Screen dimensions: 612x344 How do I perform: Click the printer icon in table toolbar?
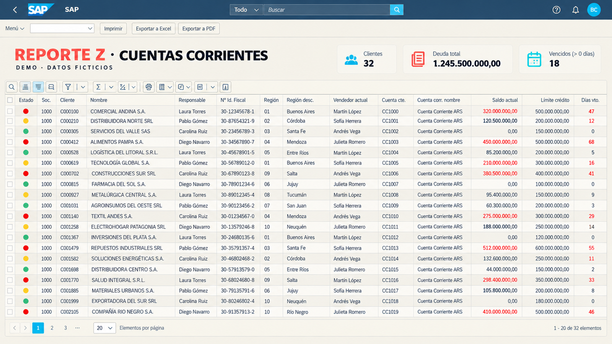point(149,87)
